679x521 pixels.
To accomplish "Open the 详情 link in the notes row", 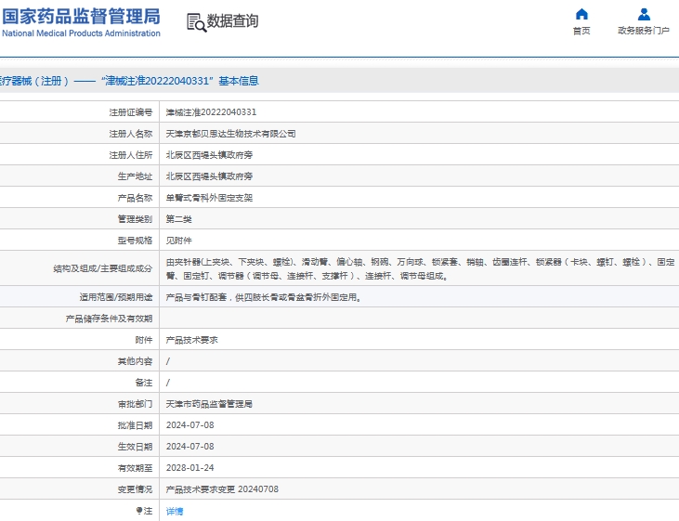I will 175,511.
